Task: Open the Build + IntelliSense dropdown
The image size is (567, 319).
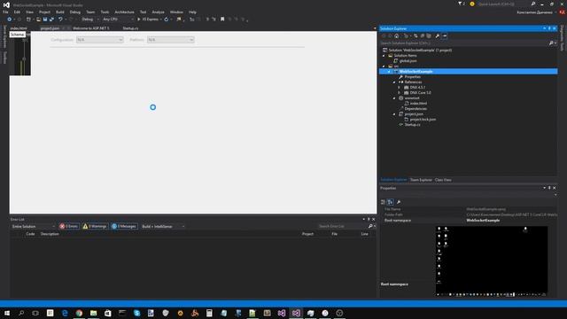Action: tap(163, 227)
